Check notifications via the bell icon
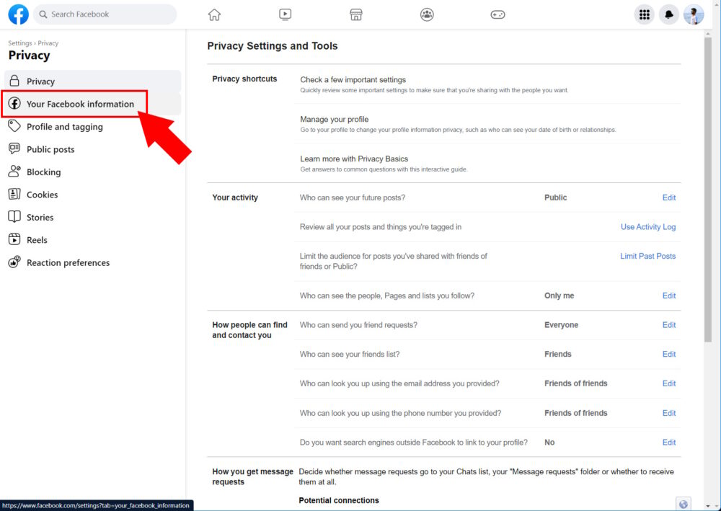Screen dimensions: 721x511 (x=669, y=14)
